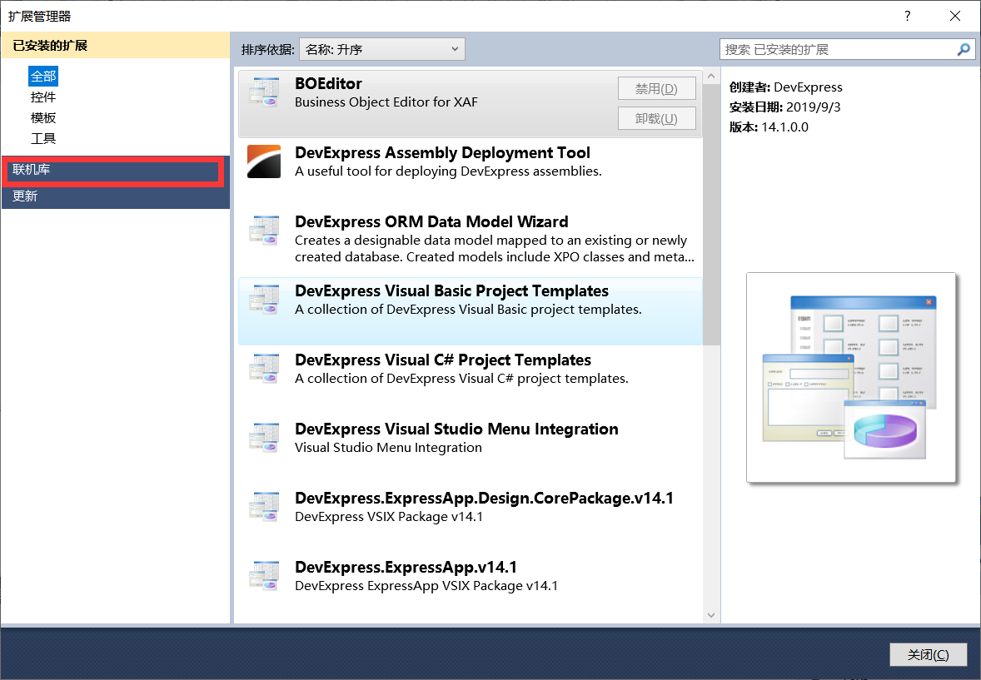Click 'A useful tool for deploying' description
Image resolution: width=981 pixels, height=680 pixels.
click(x=448, y=171)
